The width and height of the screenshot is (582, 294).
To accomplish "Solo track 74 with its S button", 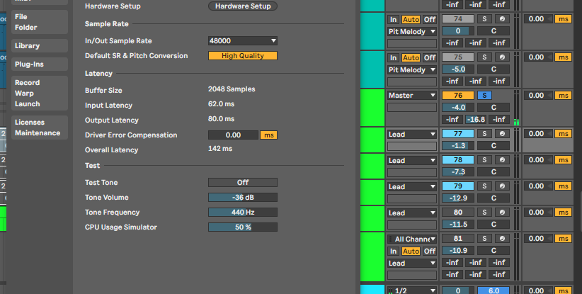I will click(x=484, y=19).
